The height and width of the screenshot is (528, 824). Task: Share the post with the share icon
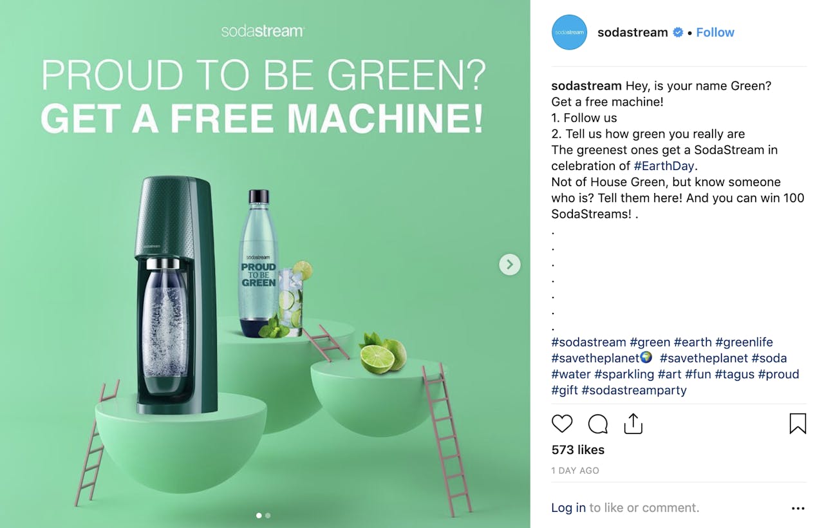[633, 423]
